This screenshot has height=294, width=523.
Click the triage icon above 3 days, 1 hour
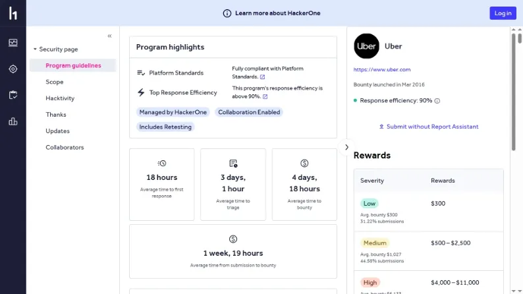[233, 163]
